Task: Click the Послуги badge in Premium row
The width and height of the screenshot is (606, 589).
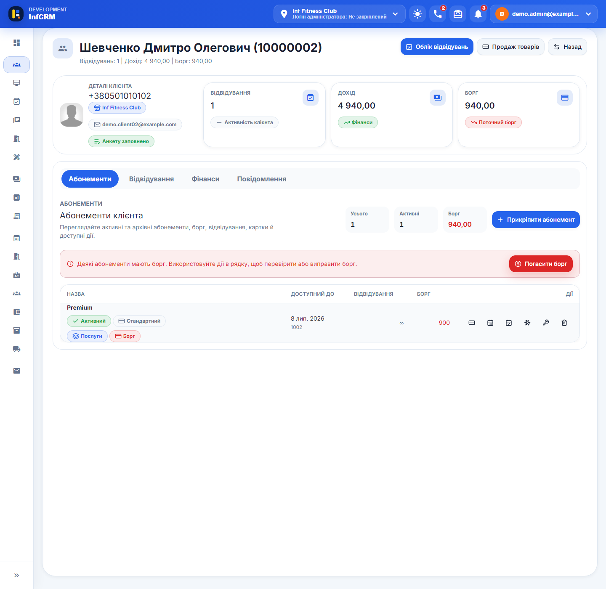Action: pyautogui.click(x=87, y=336)
